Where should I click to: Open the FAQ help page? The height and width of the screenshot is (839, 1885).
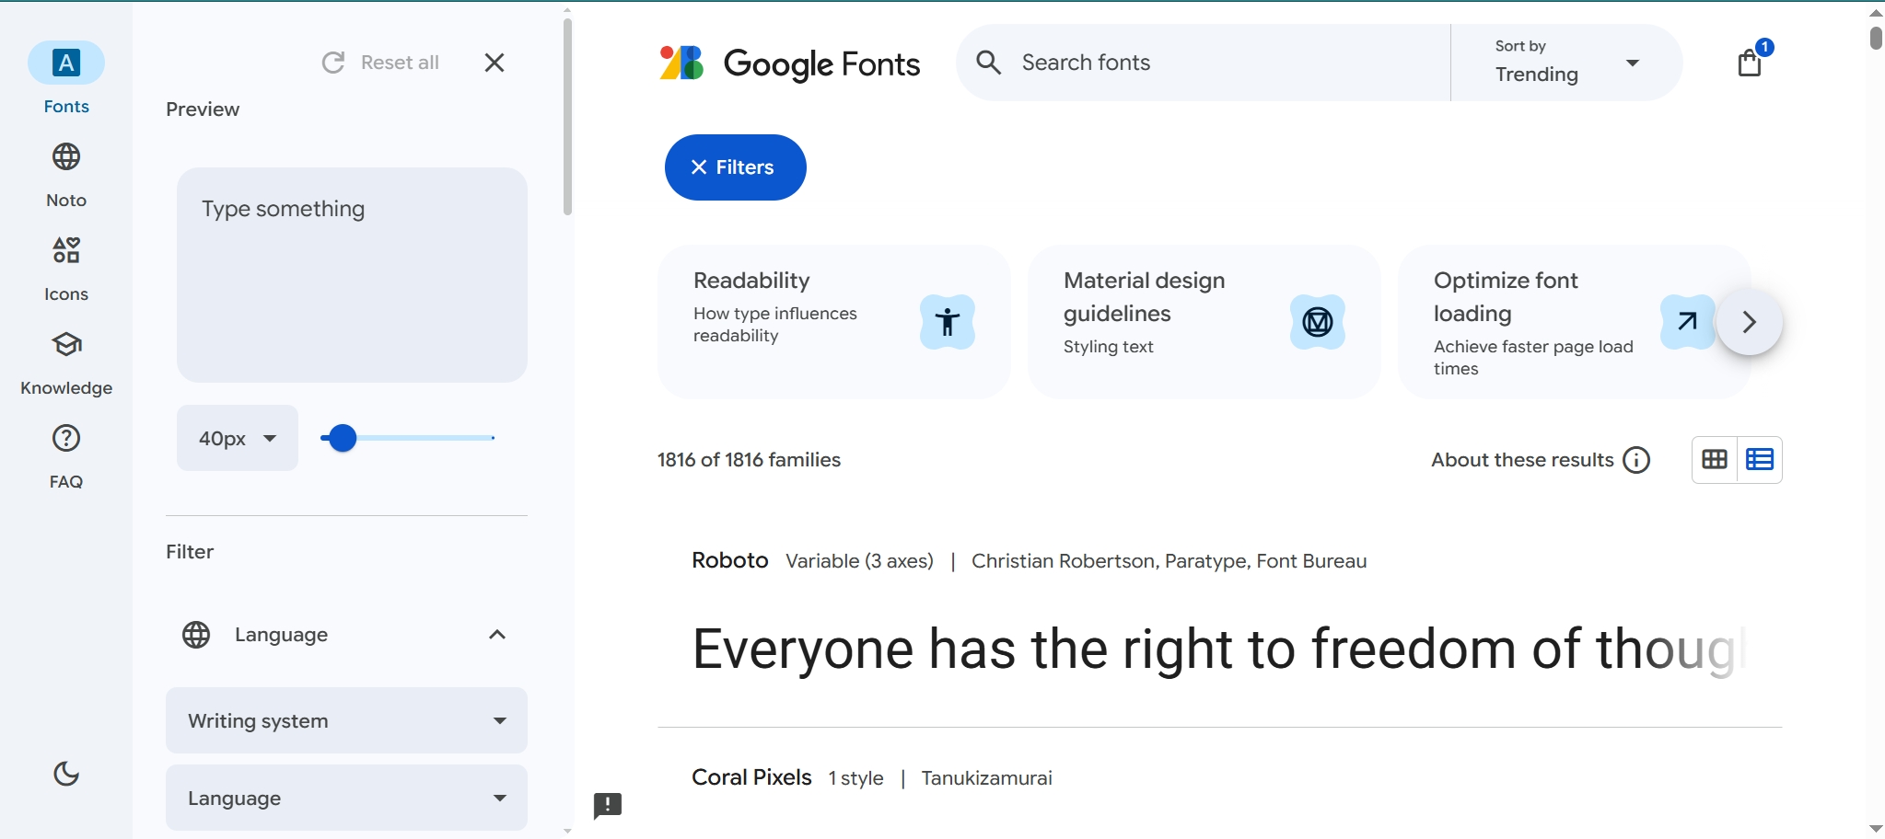click(66, 456)
